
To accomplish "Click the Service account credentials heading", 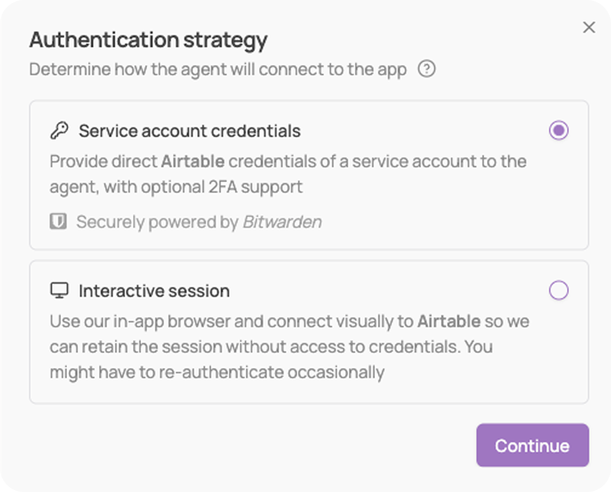I will point(190,131).
